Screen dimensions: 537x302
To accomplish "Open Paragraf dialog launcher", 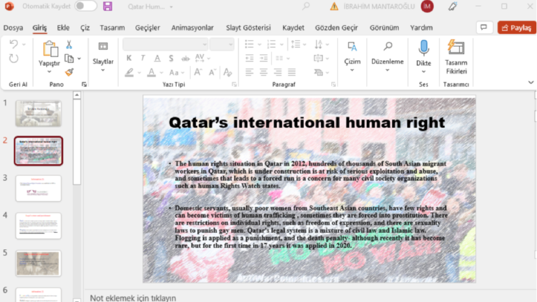I will tap(333, 84).
